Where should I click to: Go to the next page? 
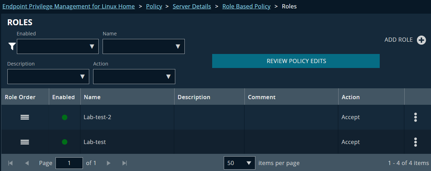tap(109, 163)
